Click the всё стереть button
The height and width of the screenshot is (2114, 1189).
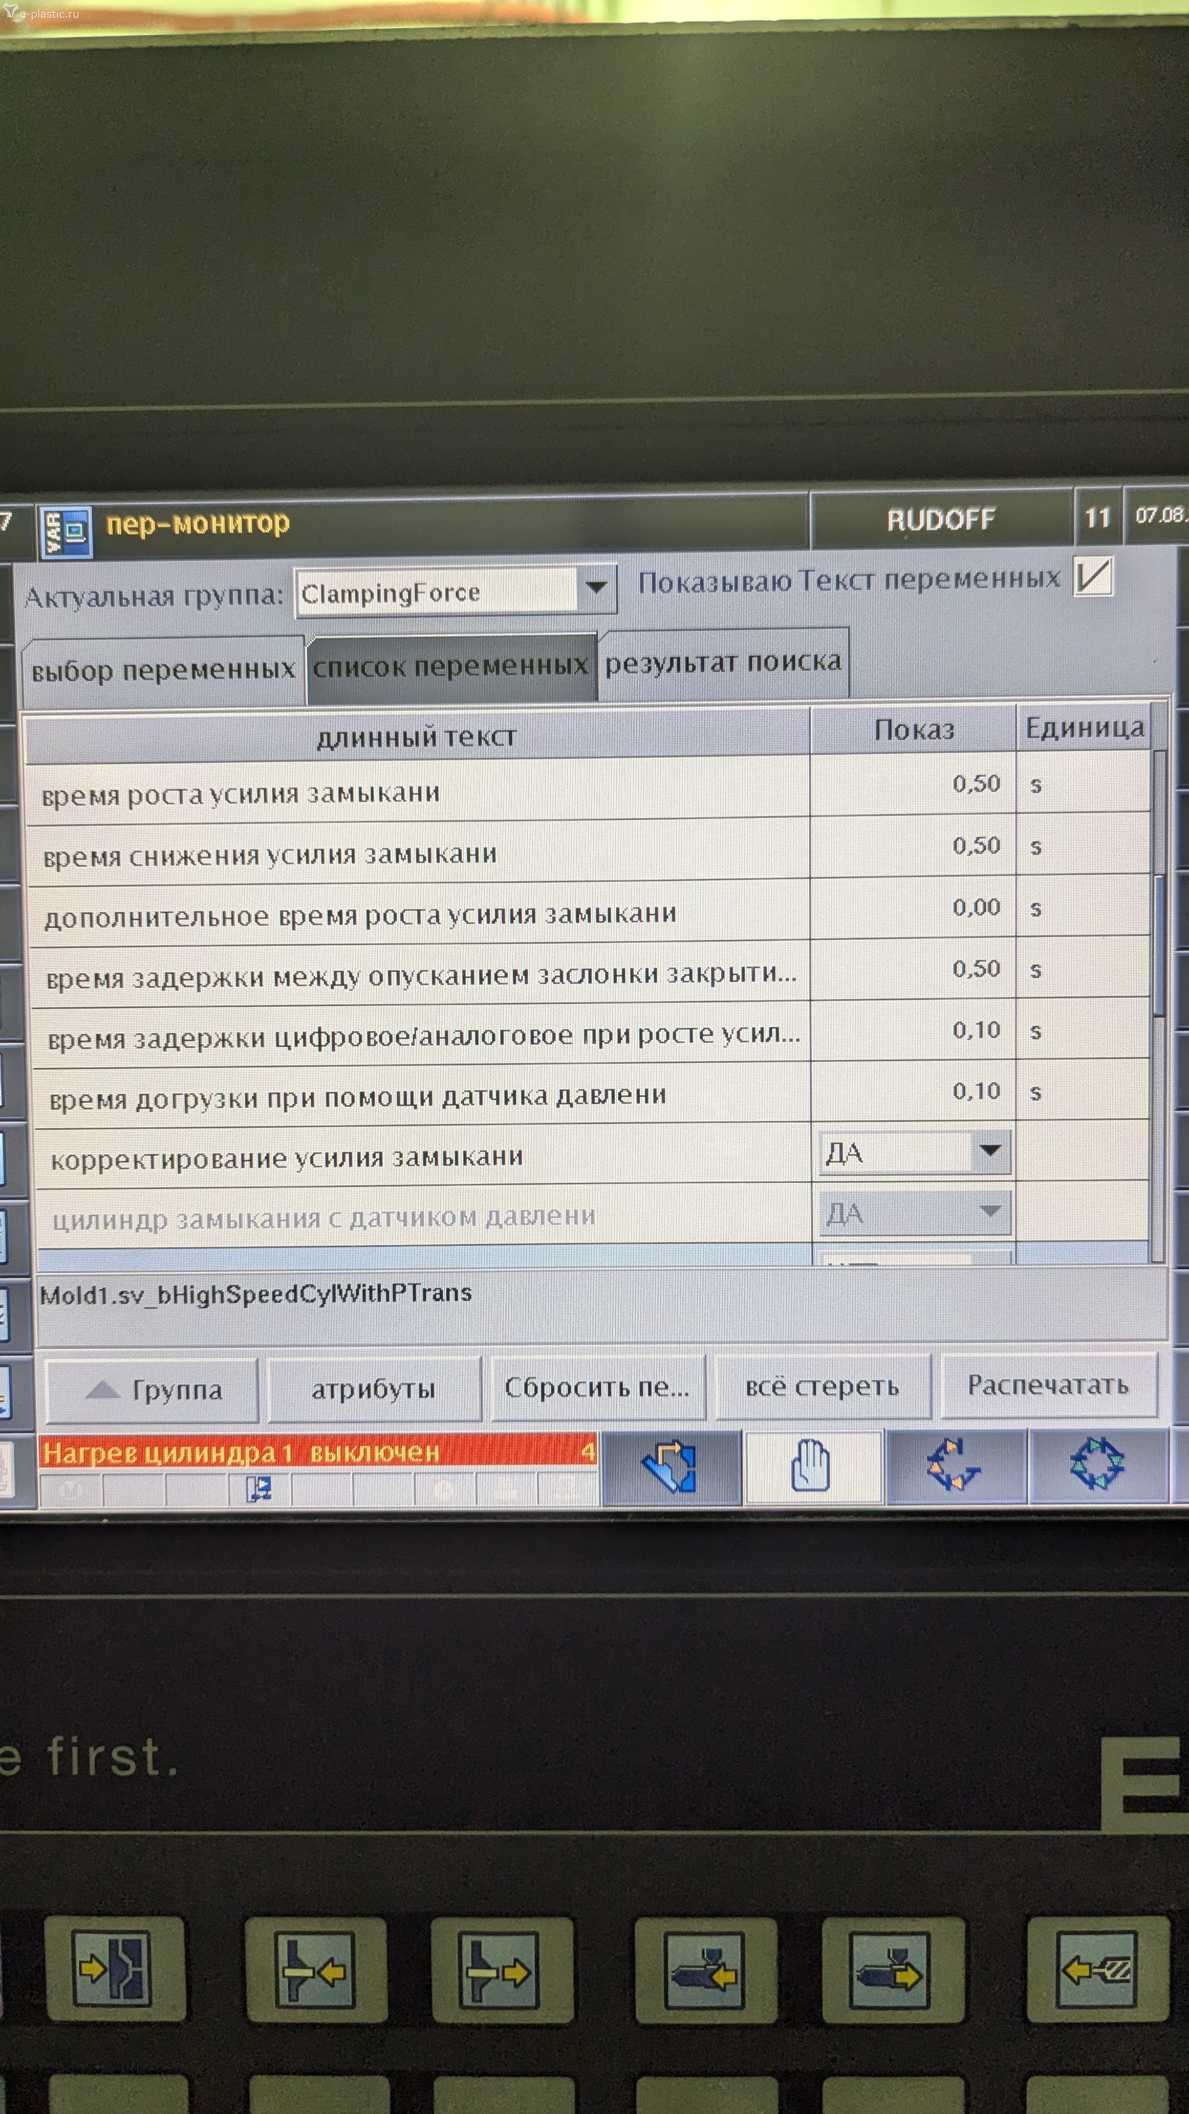(x=822, y=1387)
